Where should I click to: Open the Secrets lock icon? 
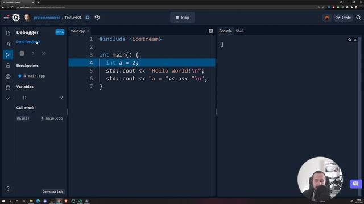(8, 66)
